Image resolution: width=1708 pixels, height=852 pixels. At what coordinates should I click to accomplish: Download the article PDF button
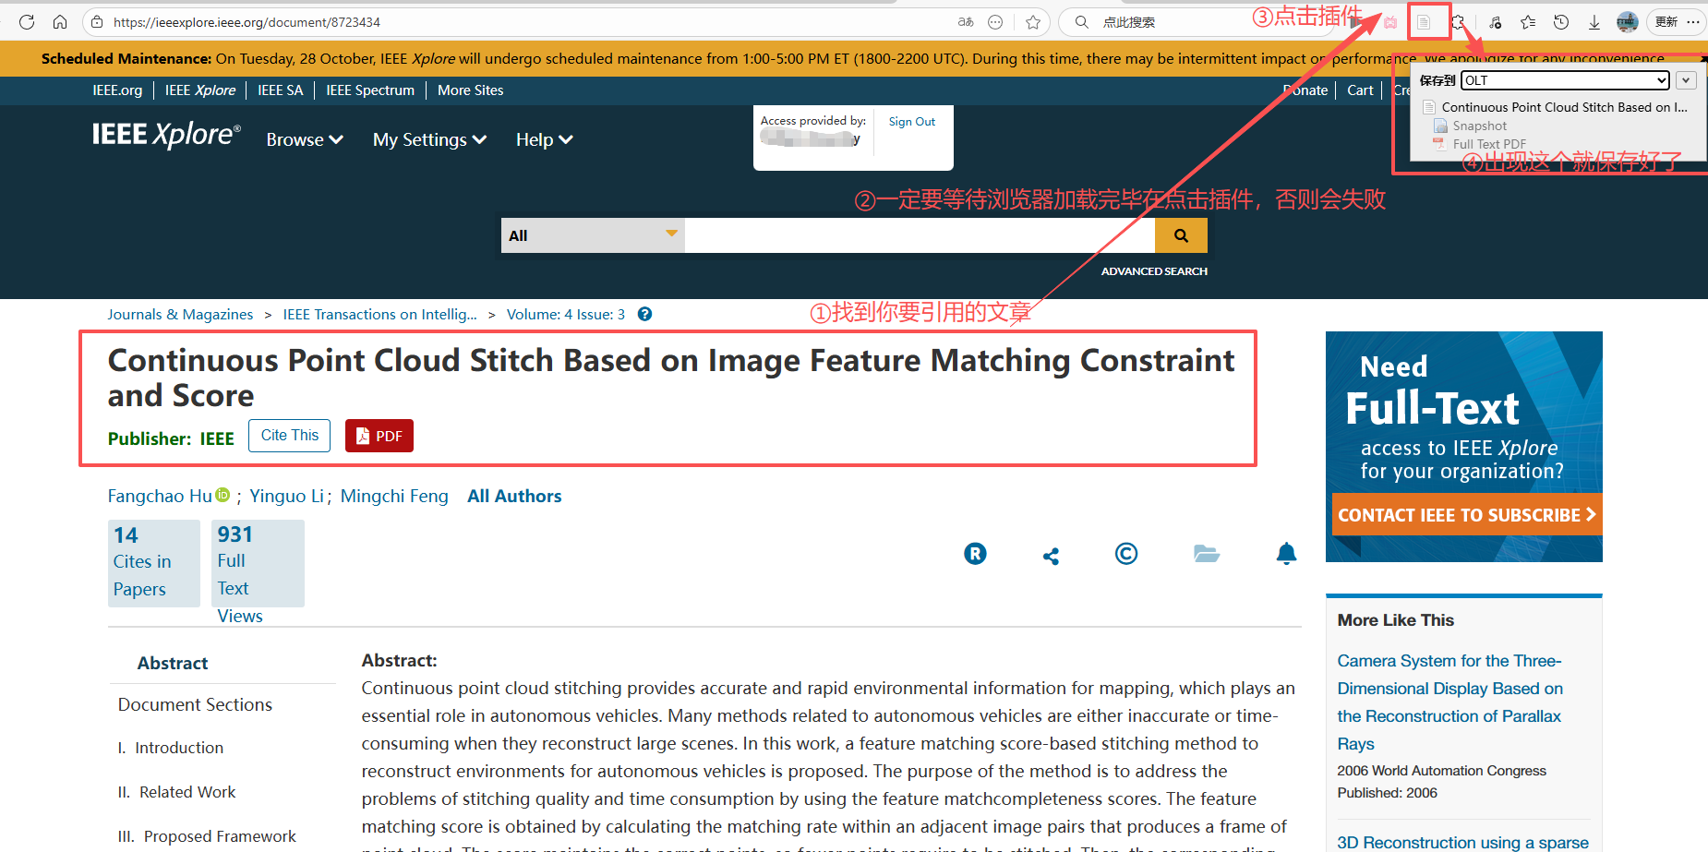(379, 436)
